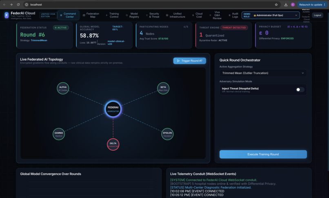Click the FederAI Cloud logo icon
Screen dimensions: 329x198
(x=7, y=15)
